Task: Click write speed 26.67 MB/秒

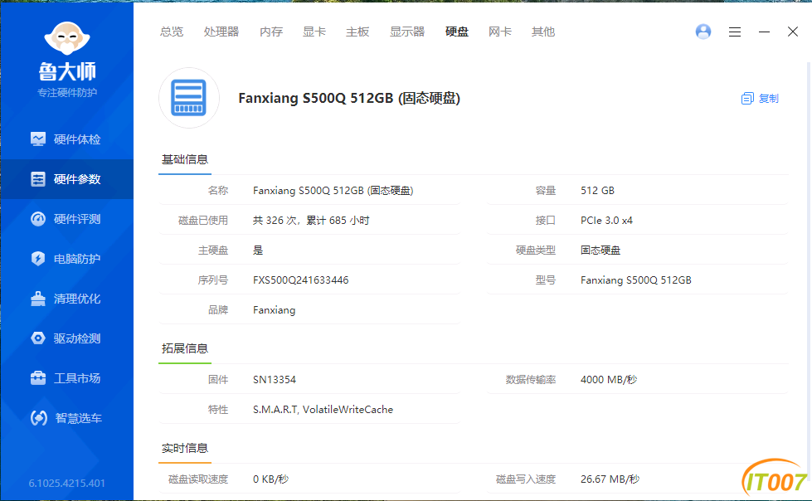Action: click(x=610, y=479)
